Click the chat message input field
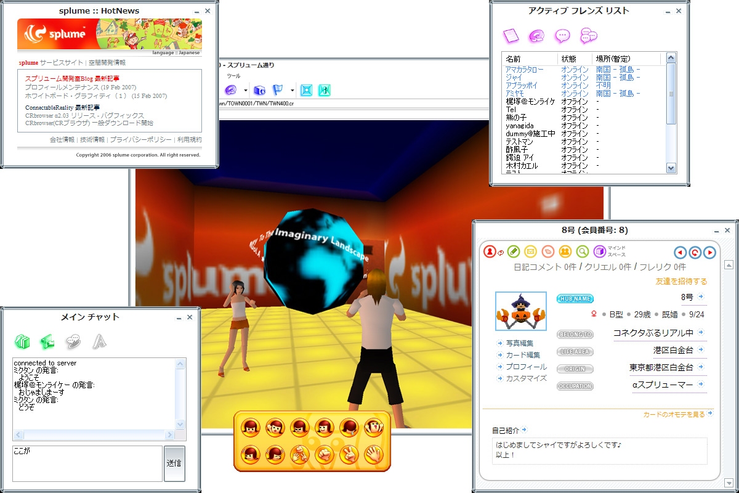This screenshot has width=739, height=493. (x=87, y=463)
